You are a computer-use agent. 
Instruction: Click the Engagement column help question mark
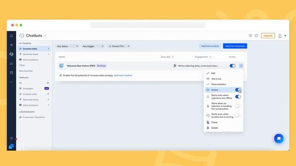coord(210,57)
